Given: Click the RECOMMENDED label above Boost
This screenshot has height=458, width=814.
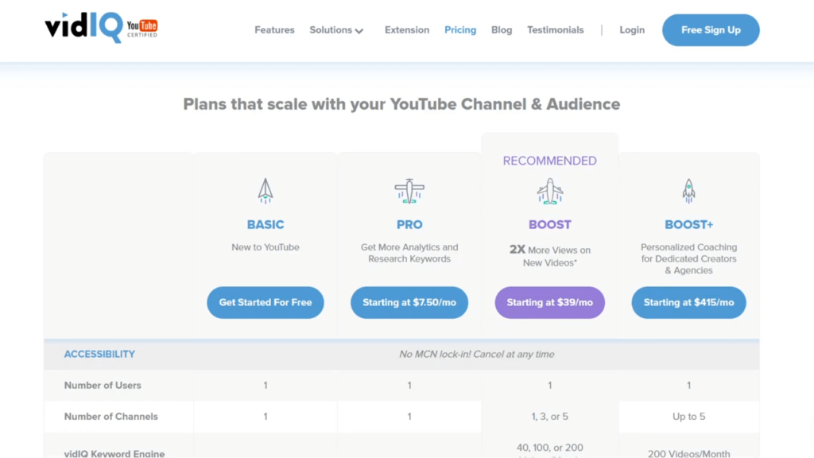Looking at the screenshot, I should coord(550,161).
